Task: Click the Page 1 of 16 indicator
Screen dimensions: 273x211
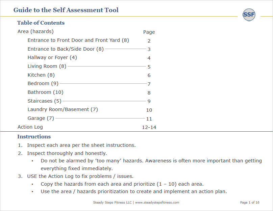Action: coord(250,203)
